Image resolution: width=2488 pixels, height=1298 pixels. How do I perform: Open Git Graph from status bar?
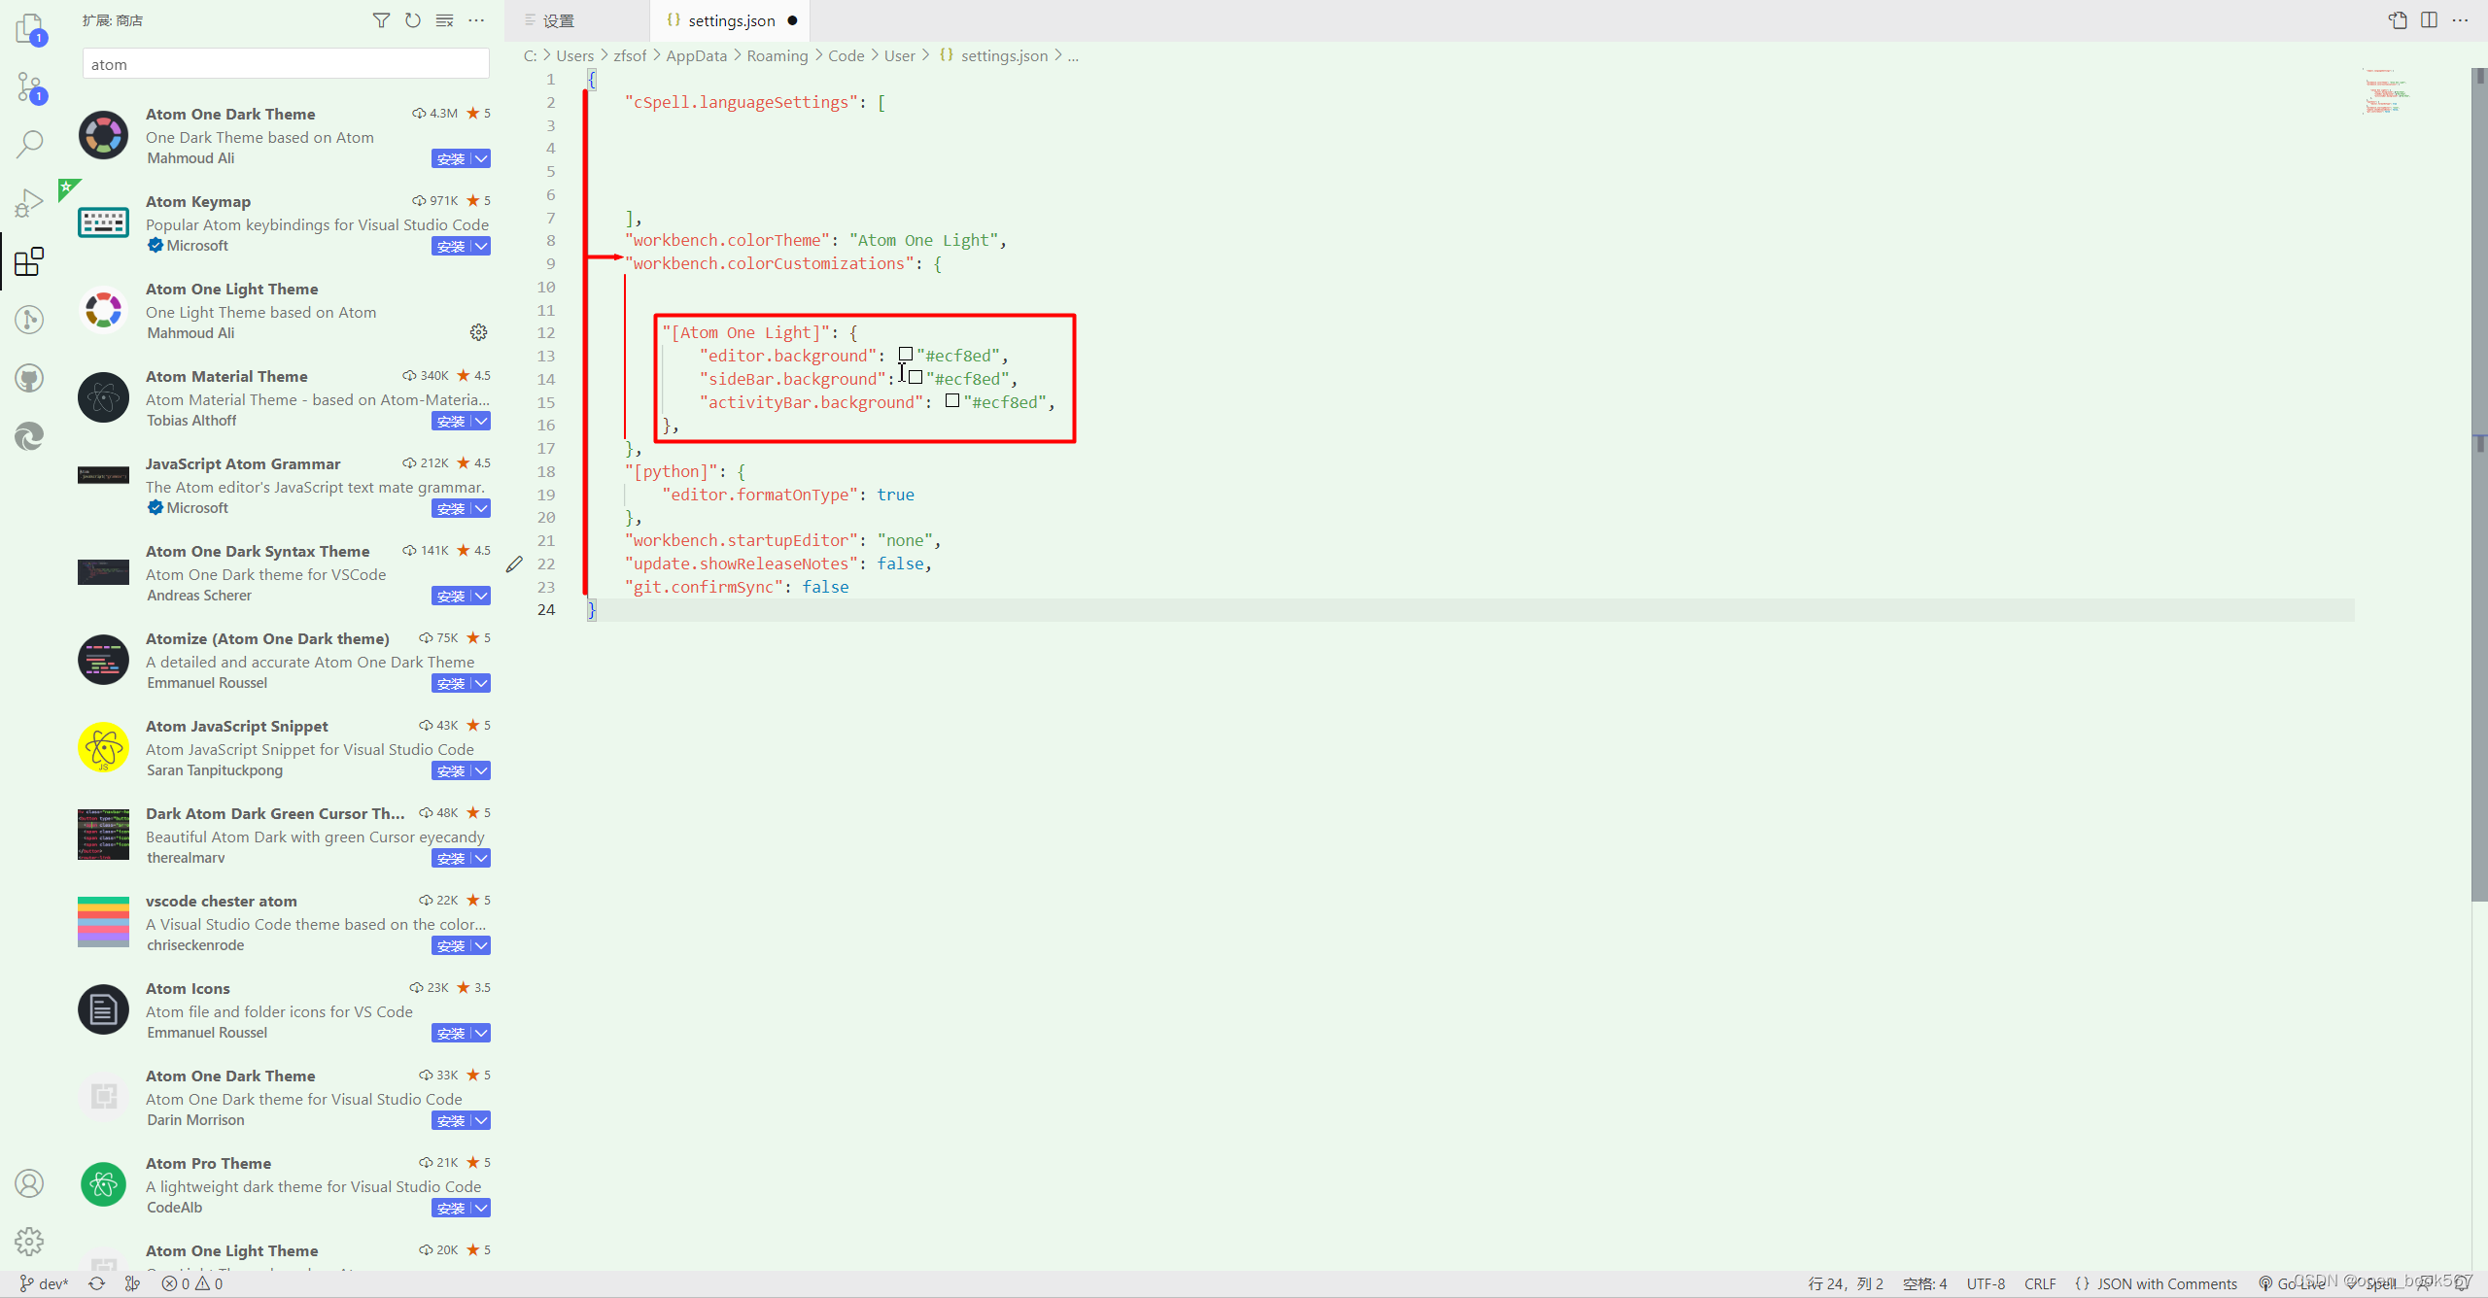[133, 1283]
